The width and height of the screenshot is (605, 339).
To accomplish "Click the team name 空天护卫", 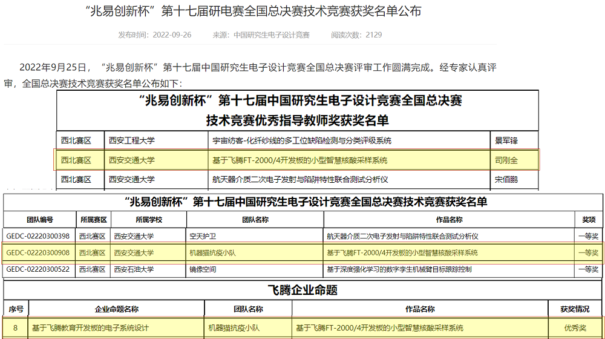I will tap(203, 236).
